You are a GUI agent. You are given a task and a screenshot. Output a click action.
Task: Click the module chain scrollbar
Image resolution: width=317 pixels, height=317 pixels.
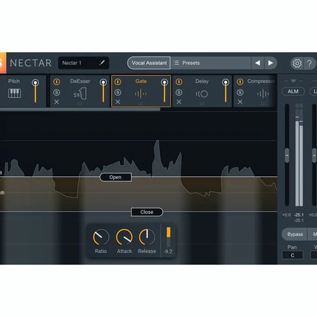80,109
